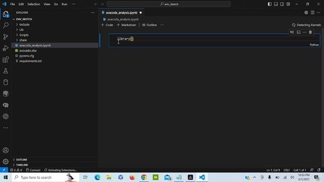Open avocado.xlsx file
This screenshot has height=182, width=324.
click(x=28, y=51)
